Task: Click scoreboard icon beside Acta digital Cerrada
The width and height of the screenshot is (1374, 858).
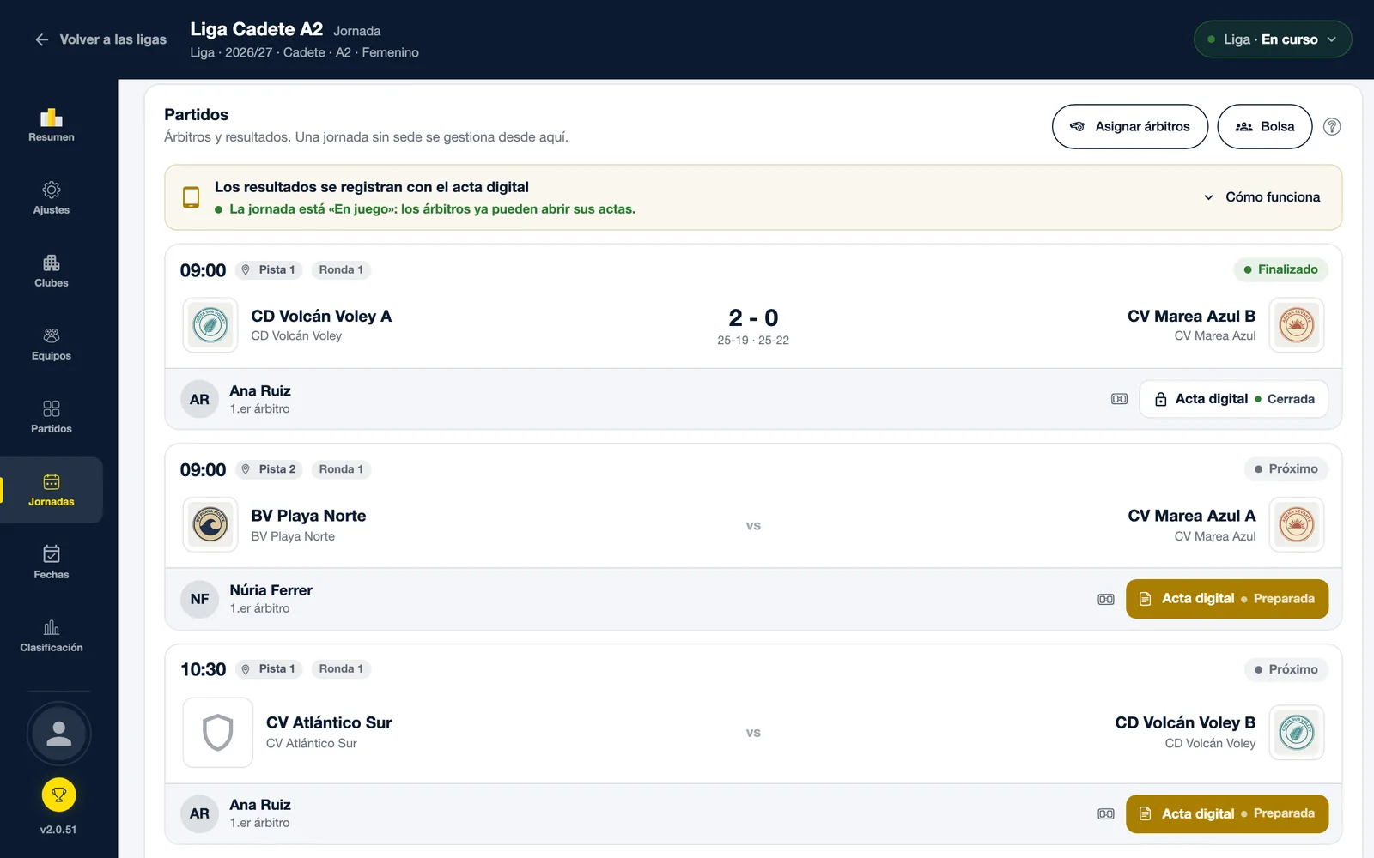Action: pos(1119,399)
